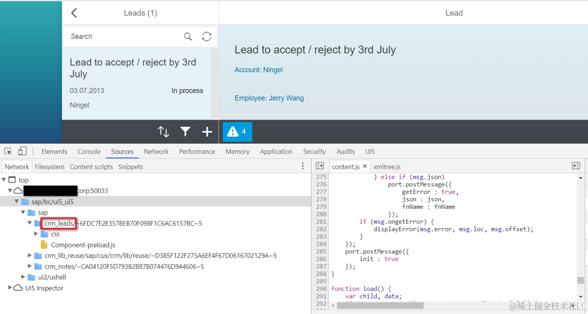Image resolution: width=588 pixels, height=314 pixels.
Task: Click the code editor vertical scrollbar thumb
Action: pyautogui.click(x=580, y=280)
